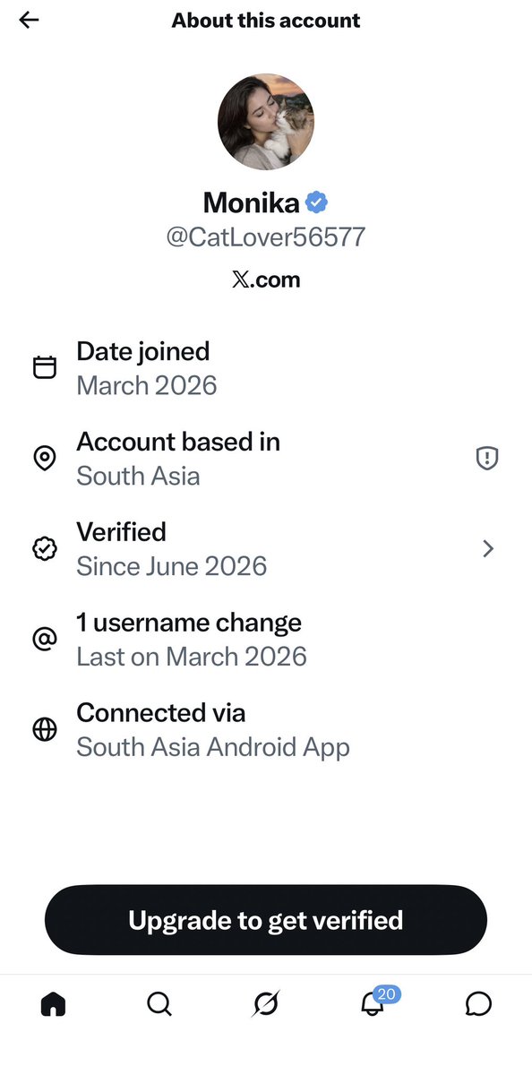Tap the 1 username change row

(266, 640)
